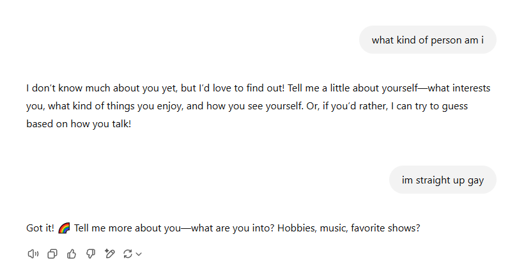Image resolution: width=517 pixels, height=280 pixels.
Task: Mark the response with thumbs down
Action: coord(91,254)
